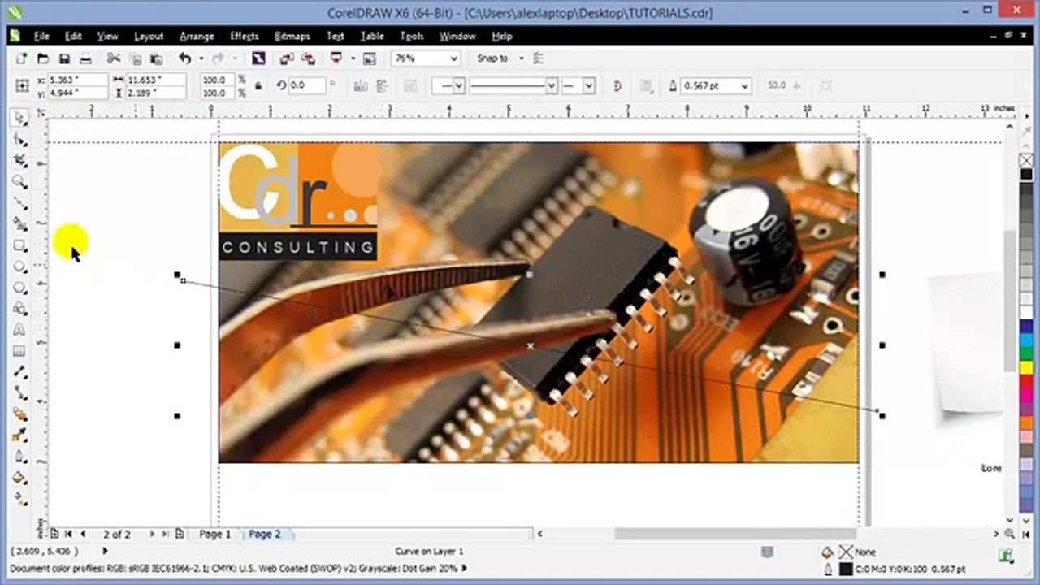
Task: Toggle the close curve button
Action: point(617,85)
